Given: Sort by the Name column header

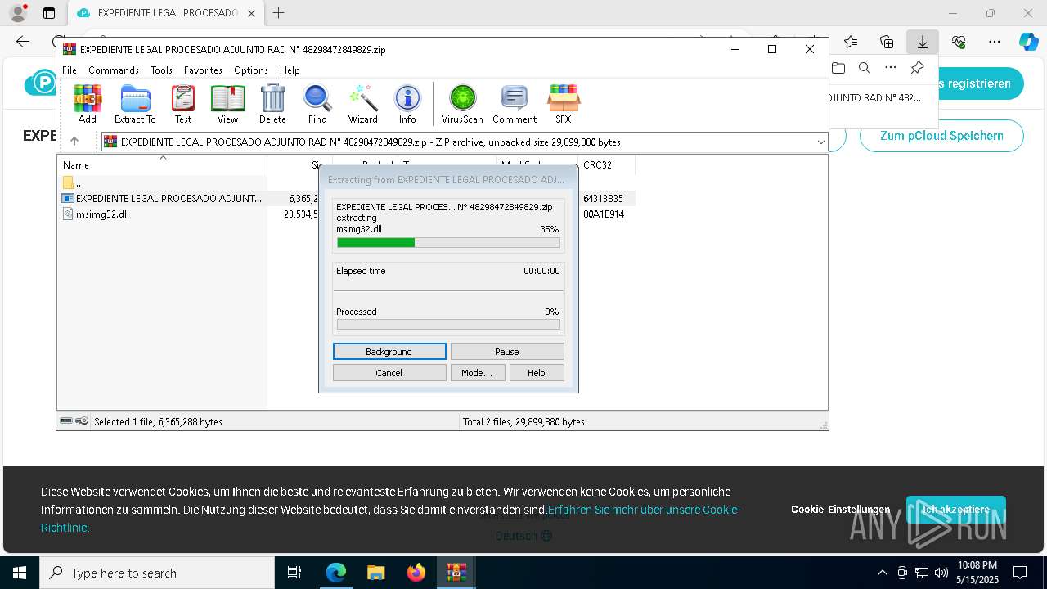Looking at the screenshot, I should coord(162,164).
